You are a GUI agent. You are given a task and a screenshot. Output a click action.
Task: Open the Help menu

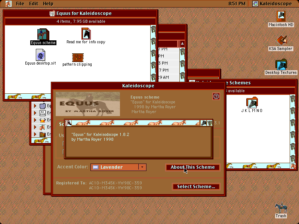click(48, 4)
